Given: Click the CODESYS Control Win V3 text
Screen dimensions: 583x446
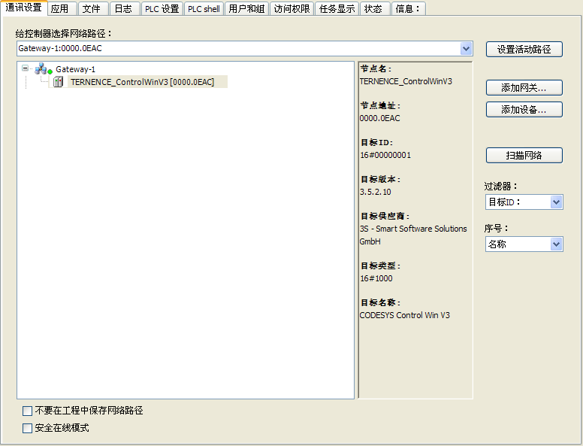Looking at the screenshot, I should (x=404, y=315).
